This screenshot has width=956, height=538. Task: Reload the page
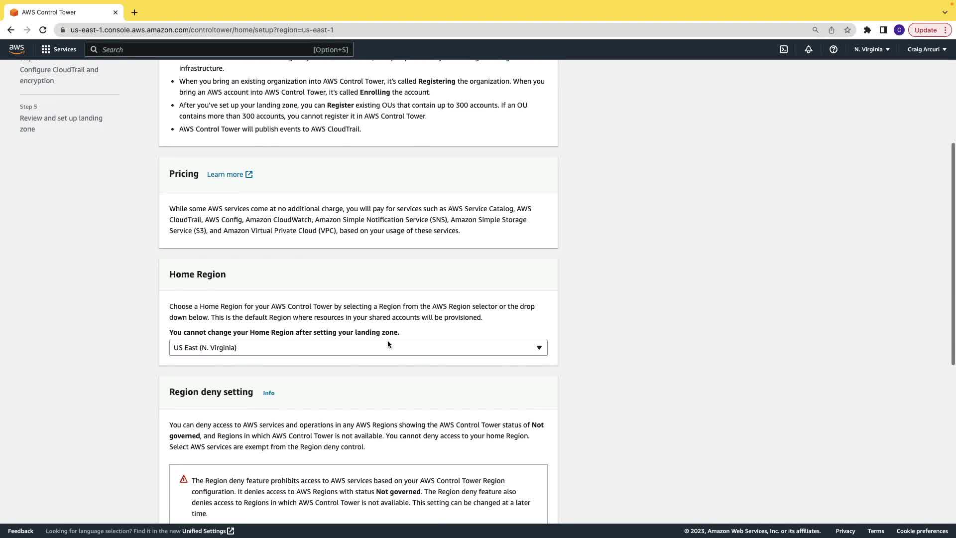(x=43, y=30)
